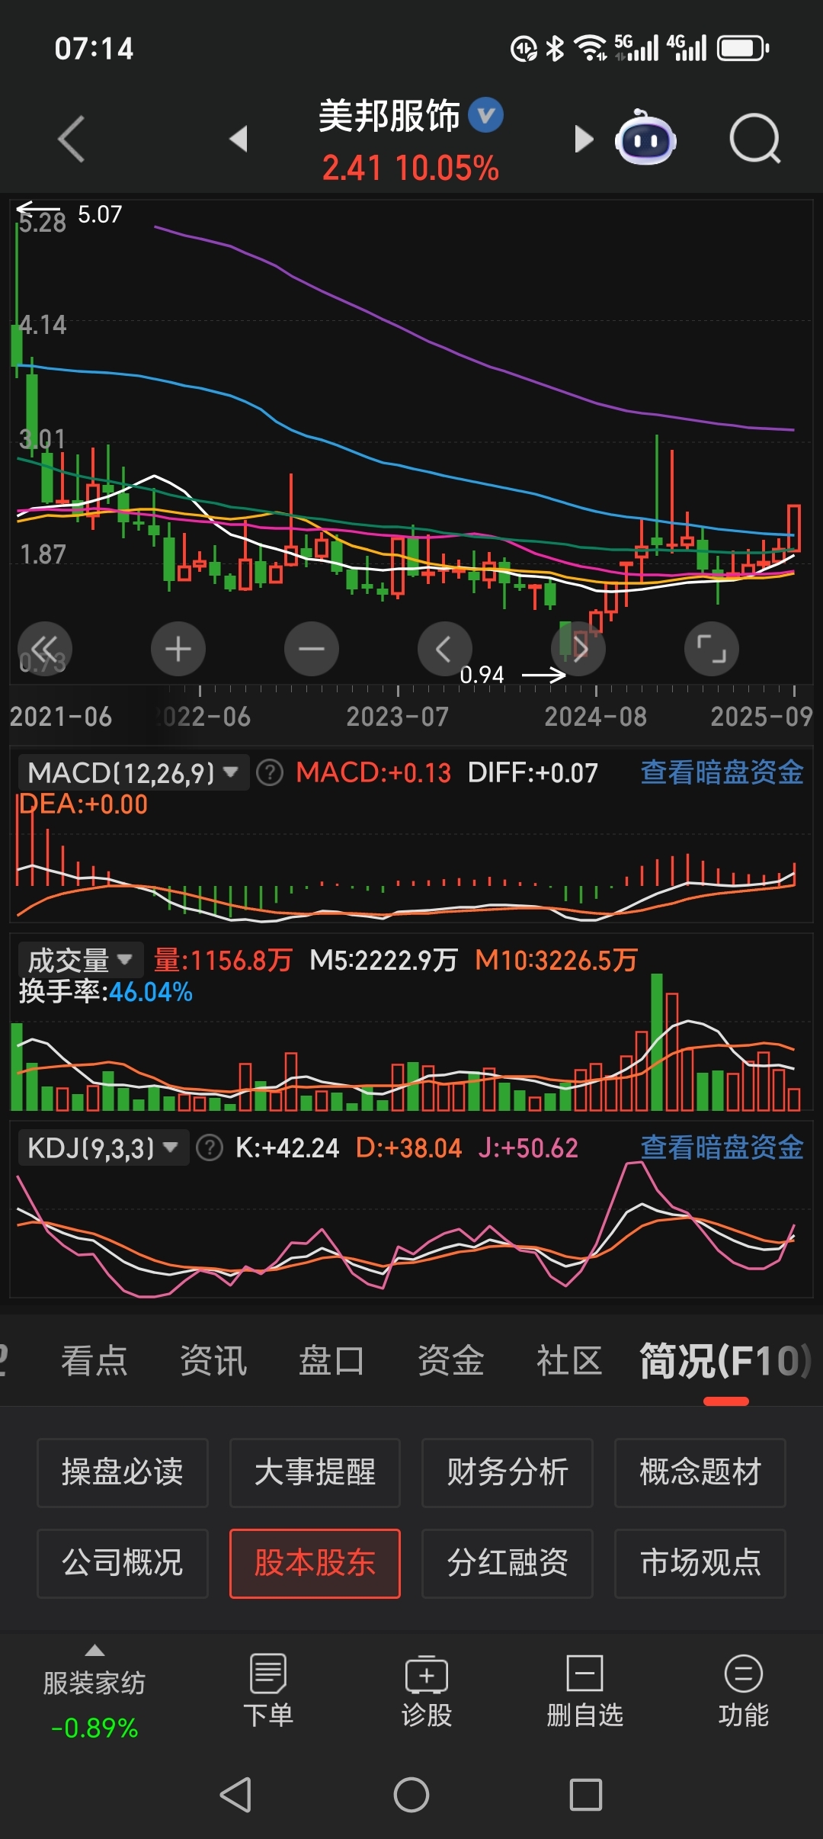Open KDJ(9,3,3) indicator dropdown
The height and width of the screenshot is (1839, 823).
(103, 1147)
